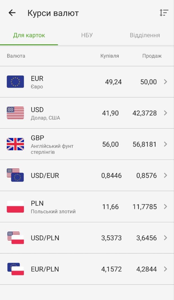Expand the USD row chevron
Viewport: 174px width, 300px height.
[166, 113]
